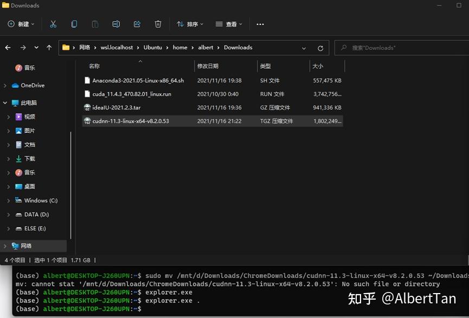Expand the 视频 tree node
Viewport: 469px width, 318px height.
pyautogui.click(x=8, y=117)
